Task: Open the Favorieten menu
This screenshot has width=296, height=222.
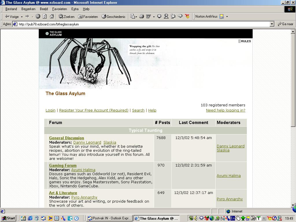Action: (60, 9)
